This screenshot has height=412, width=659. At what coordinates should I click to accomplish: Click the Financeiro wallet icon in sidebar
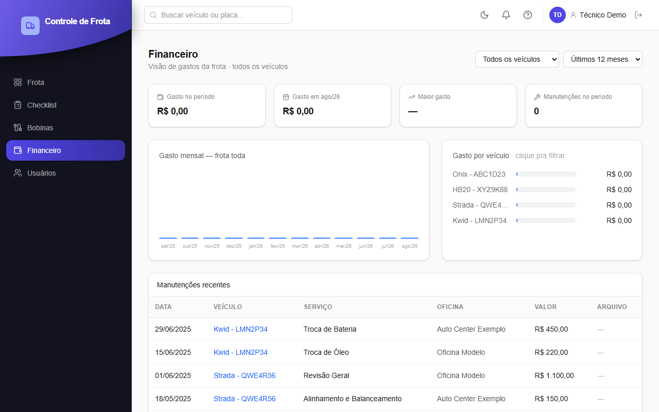[x=18, y=150]
